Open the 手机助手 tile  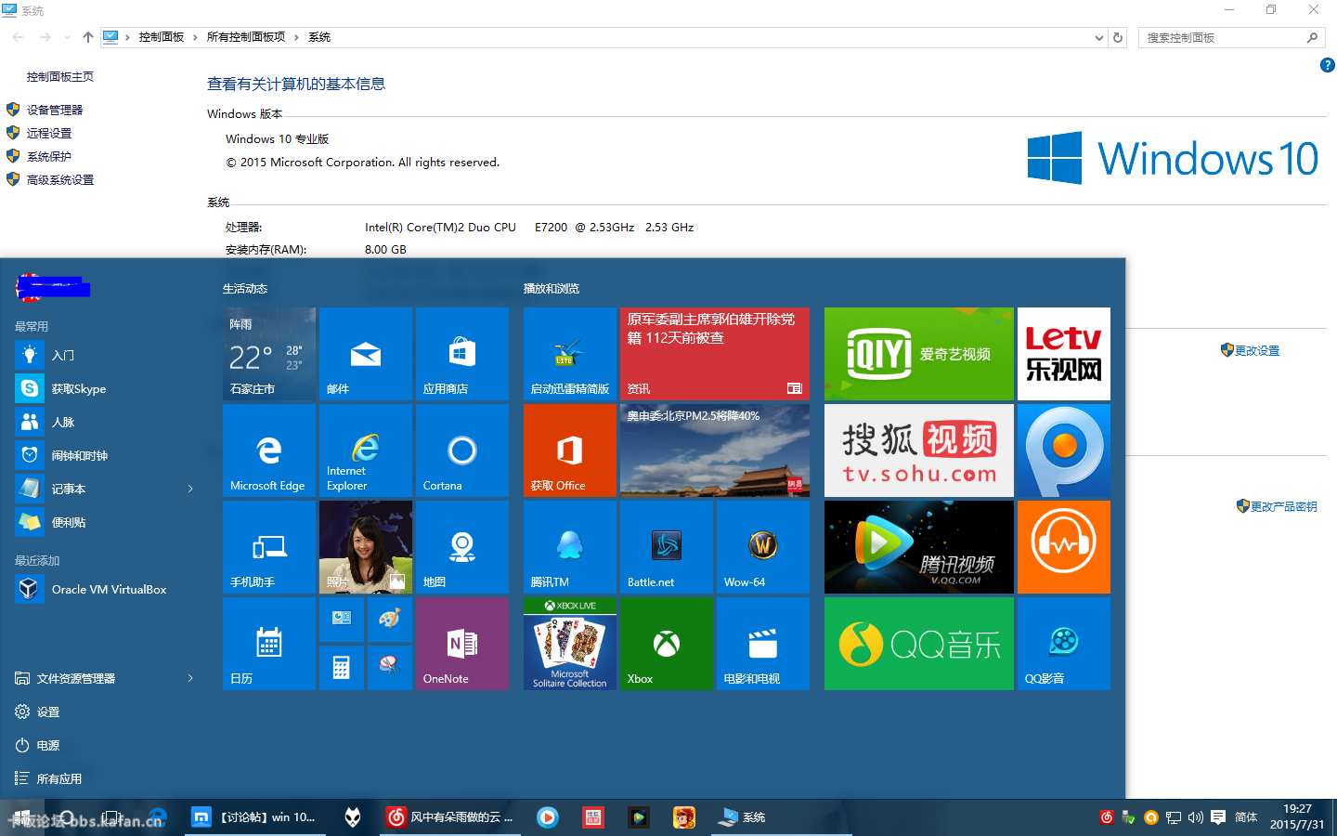point(269,547)
